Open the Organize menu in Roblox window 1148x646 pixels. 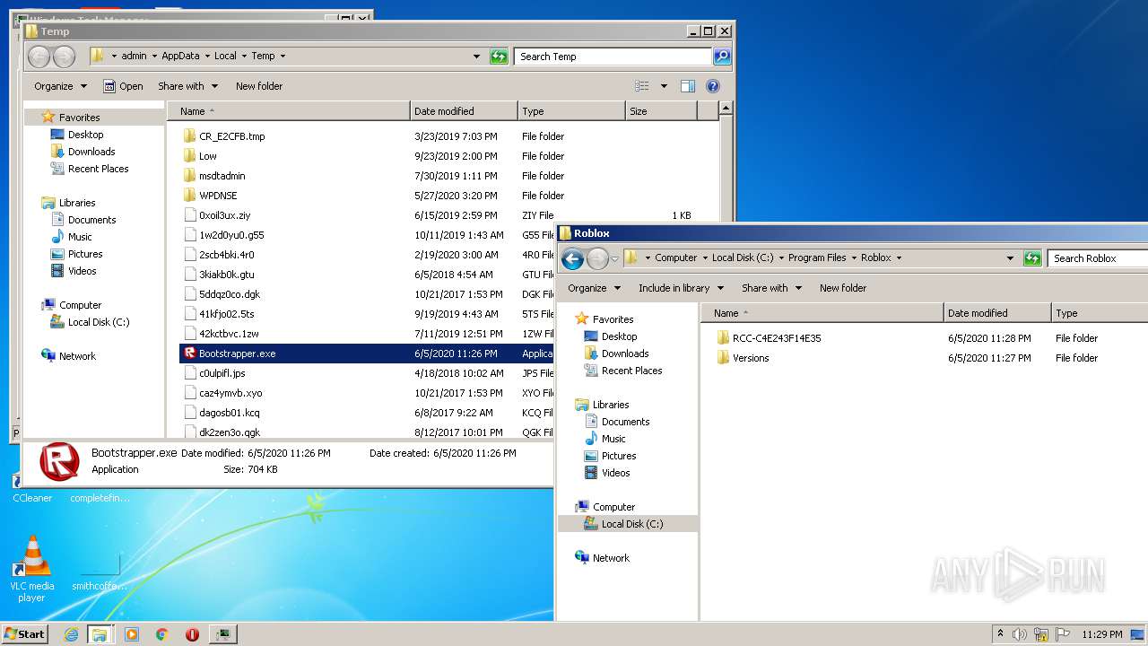point(594,288)
